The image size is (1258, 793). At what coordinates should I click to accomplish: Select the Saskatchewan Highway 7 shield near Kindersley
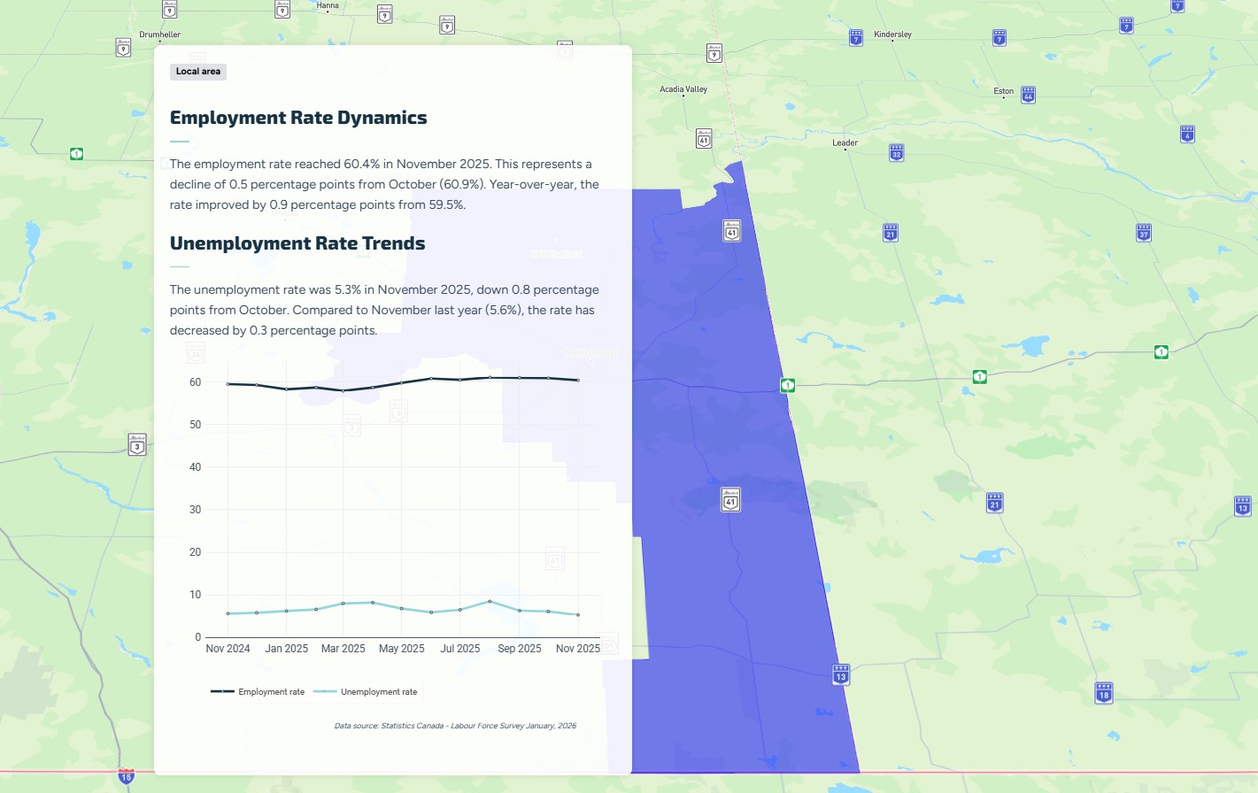click(x=855, y=37)
